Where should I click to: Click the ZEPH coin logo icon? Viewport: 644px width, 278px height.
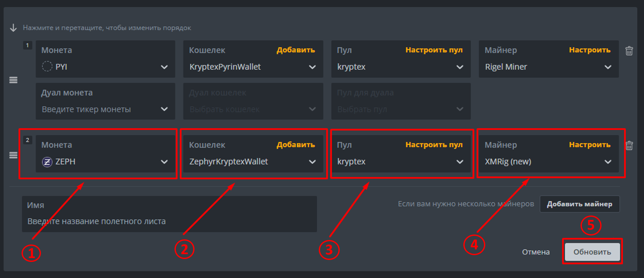click(x=47, y=162)
